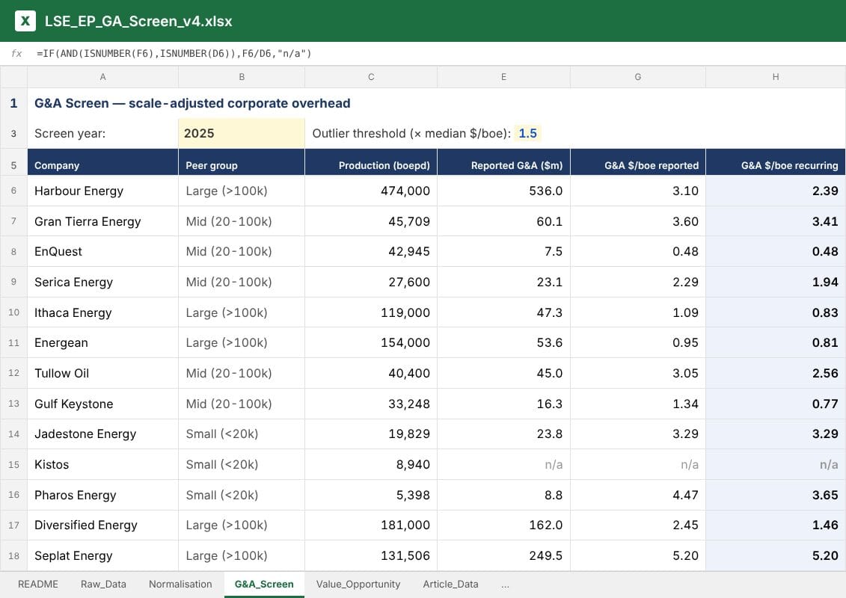Select the Pharos Energy cell
This screenshot has height=598, width=846.
102,494
